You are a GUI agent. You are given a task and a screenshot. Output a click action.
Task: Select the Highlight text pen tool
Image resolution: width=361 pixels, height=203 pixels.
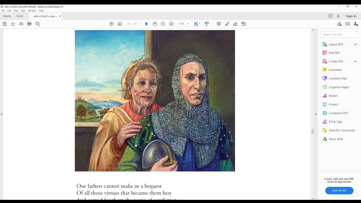click(227, 24)
